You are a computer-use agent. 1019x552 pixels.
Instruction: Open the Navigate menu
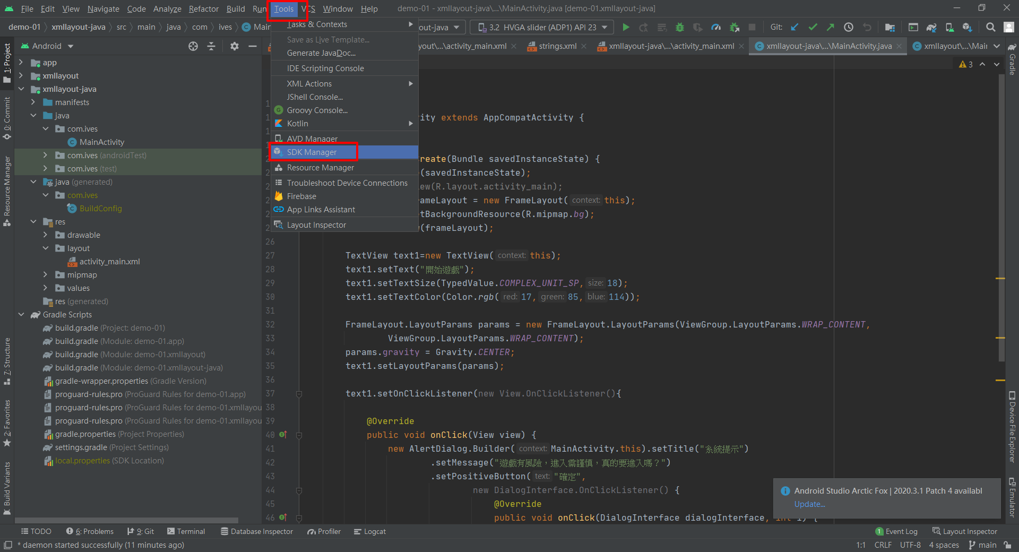pos(103,8)
